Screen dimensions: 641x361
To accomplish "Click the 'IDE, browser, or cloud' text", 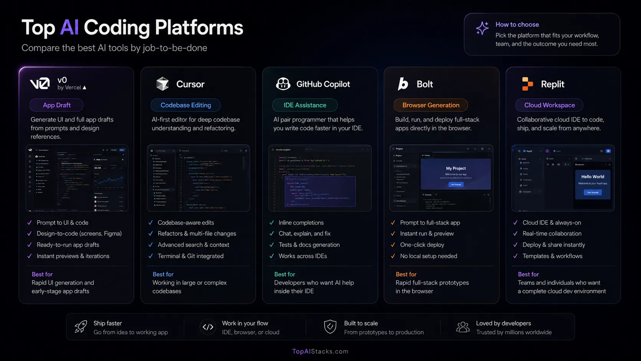I will (251, 332).
